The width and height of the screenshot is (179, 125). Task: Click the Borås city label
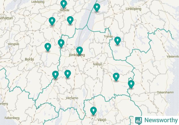30,59
